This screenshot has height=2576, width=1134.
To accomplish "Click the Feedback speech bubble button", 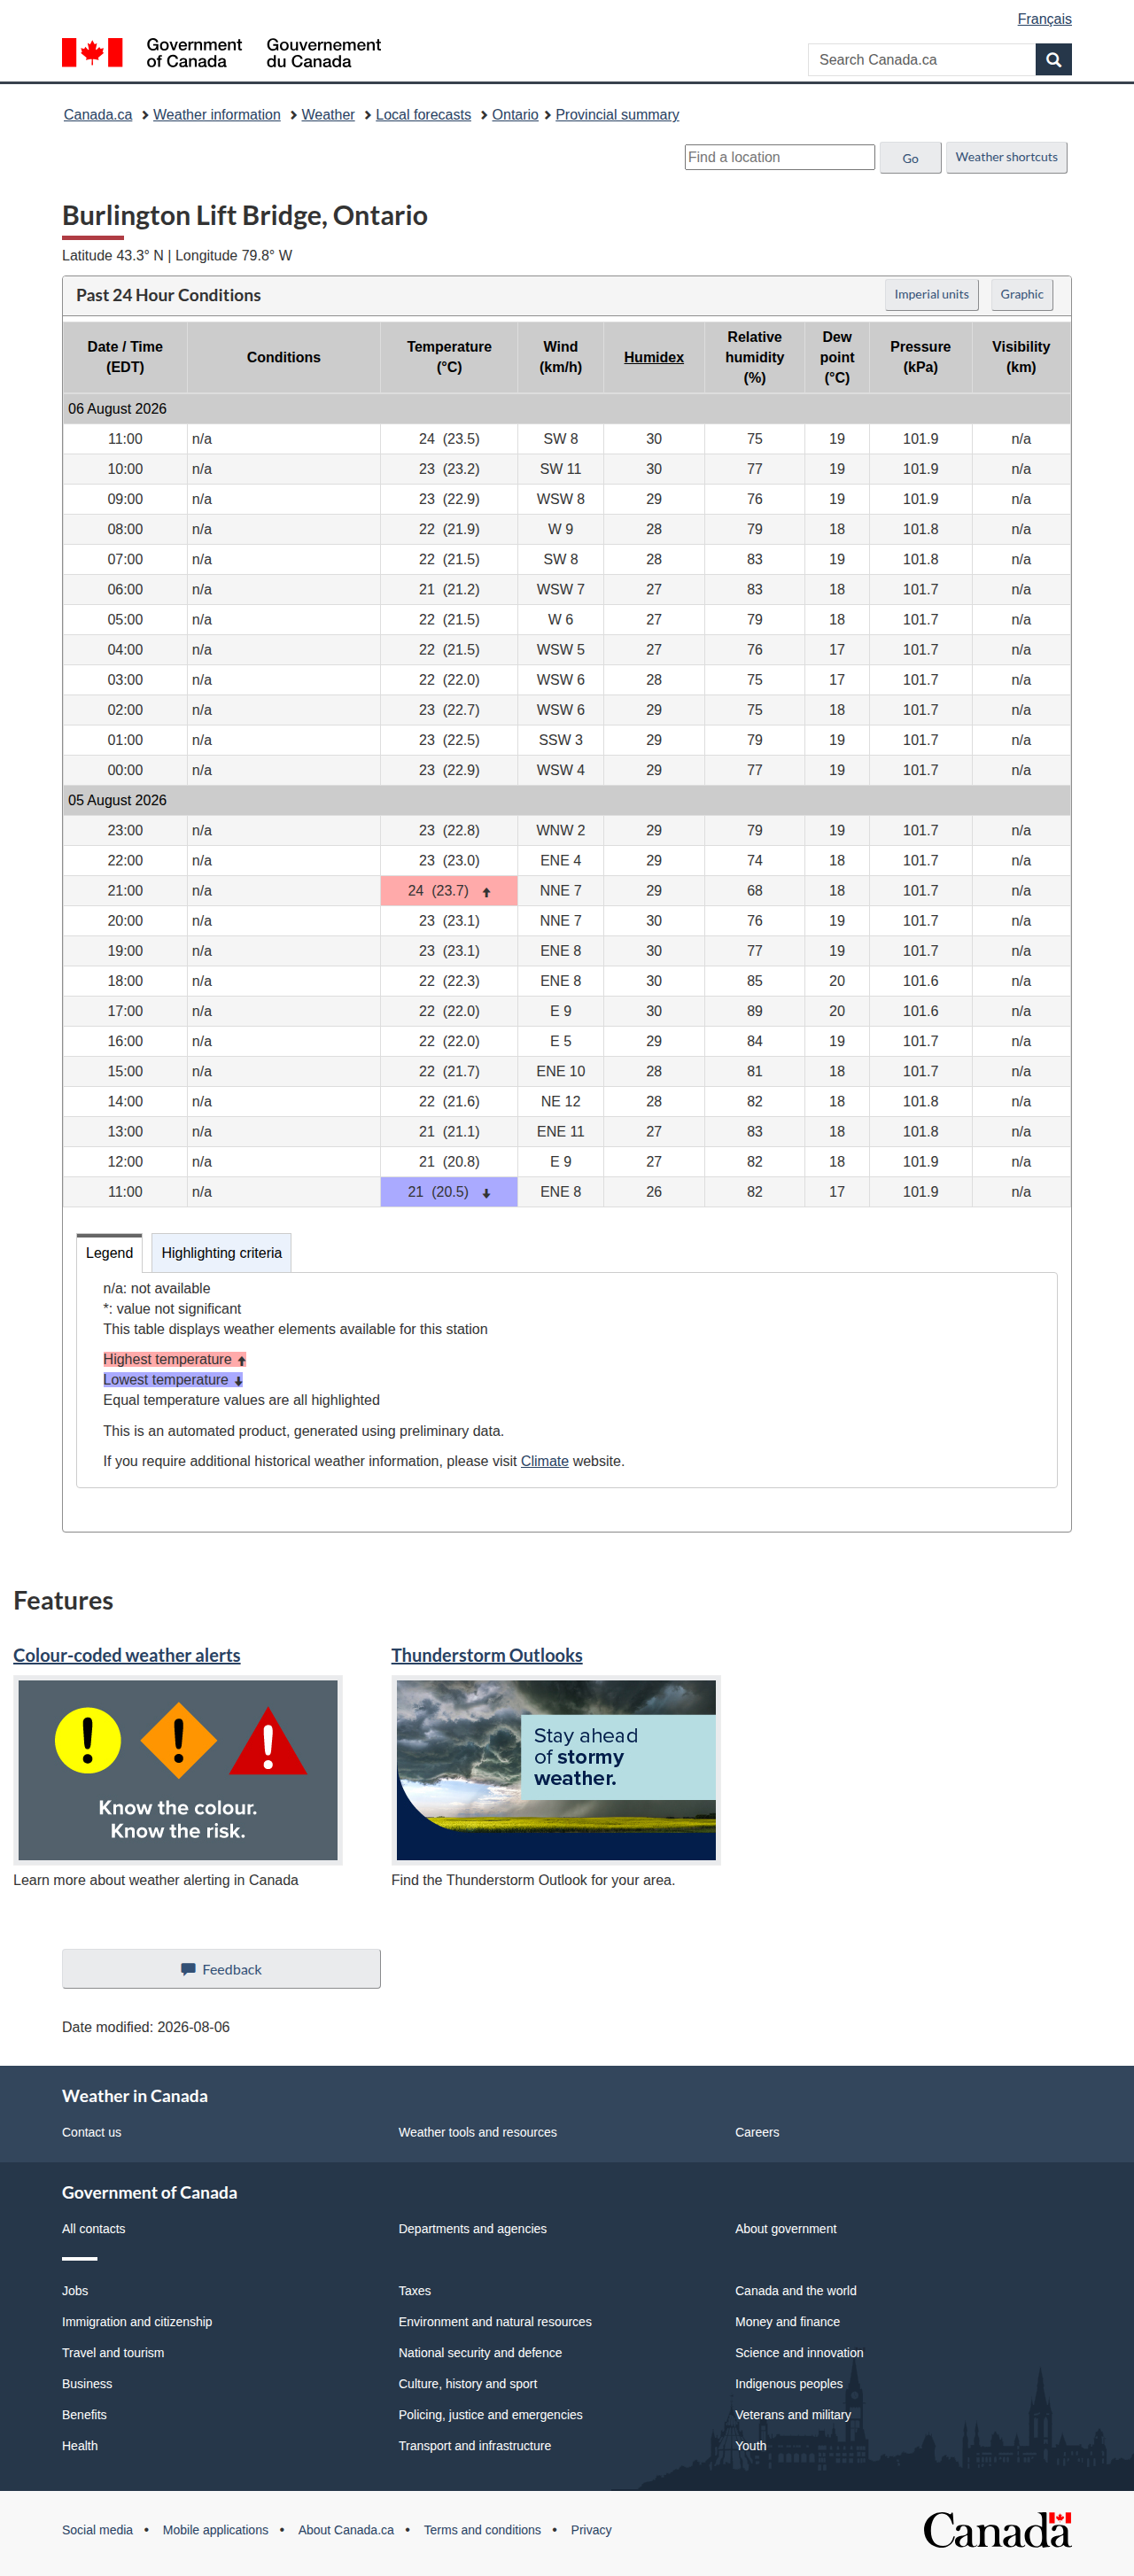I will coord(221,1969).
